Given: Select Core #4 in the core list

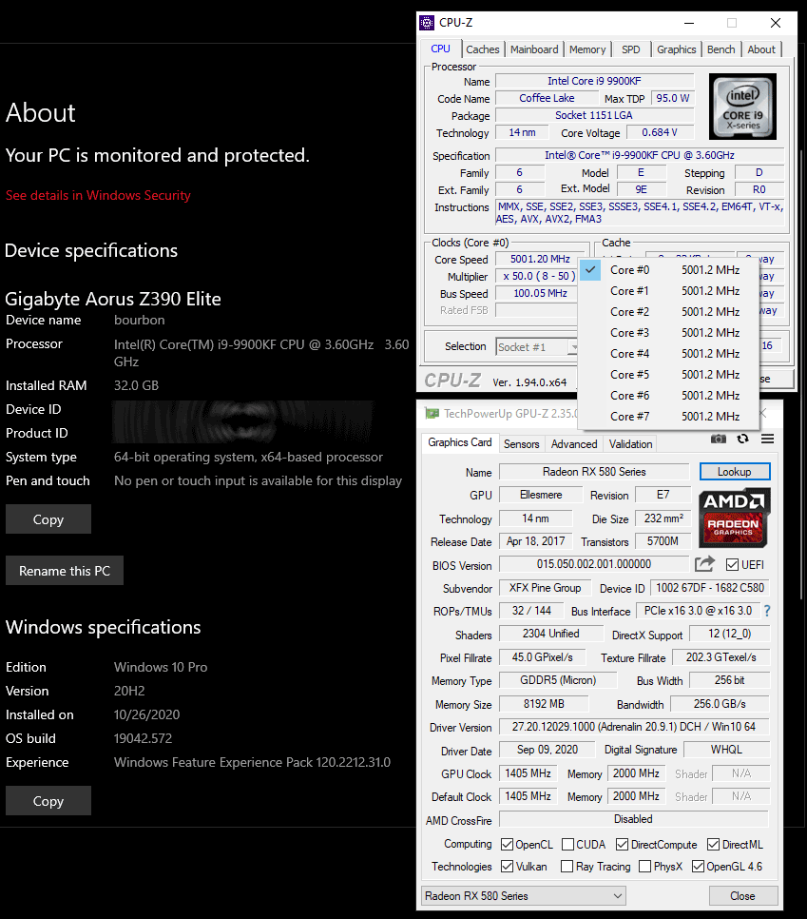Looking at the screenshot, I should pyautogui.click(x=668, y=353).
